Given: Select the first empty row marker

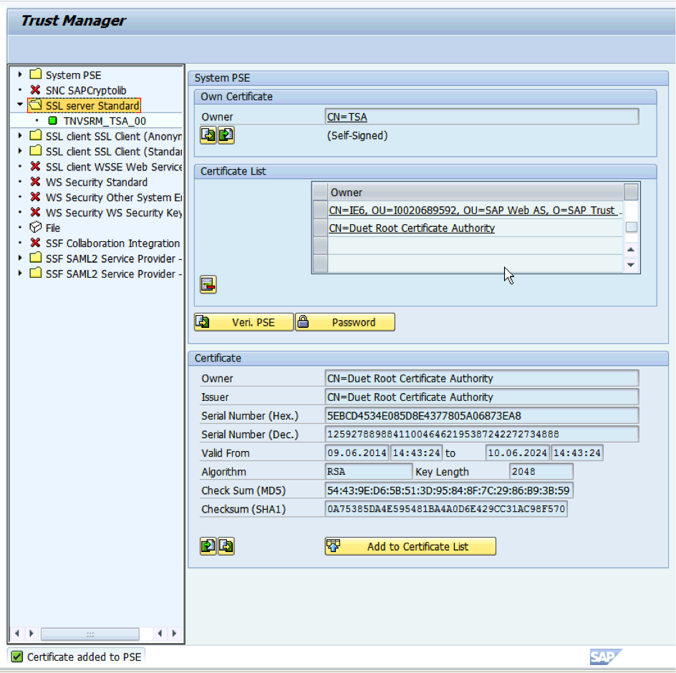Looking at the screenshot, I should click(320, 246).
